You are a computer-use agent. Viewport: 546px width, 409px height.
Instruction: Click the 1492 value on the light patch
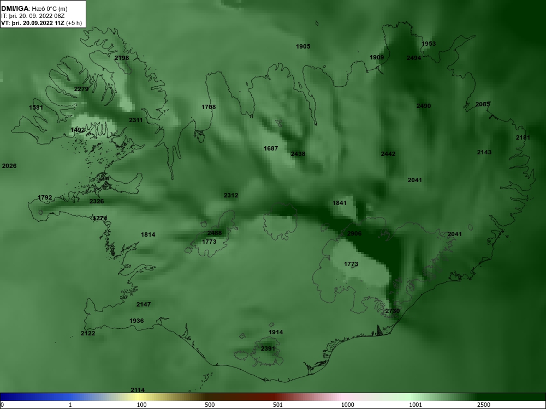pos(78,130)
